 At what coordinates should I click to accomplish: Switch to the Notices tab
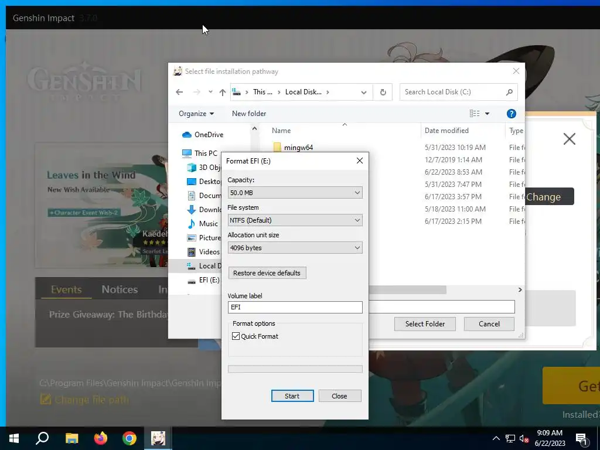click(x=120, y=289)
